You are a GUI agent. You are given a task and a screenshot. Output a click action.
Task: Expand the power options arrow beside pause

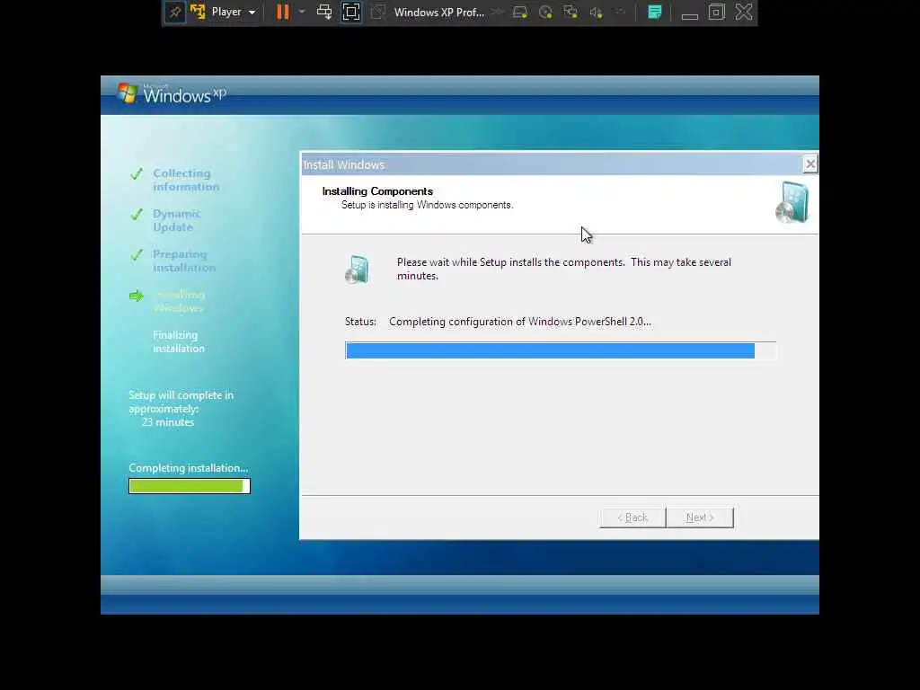click(x=302, y=12)
